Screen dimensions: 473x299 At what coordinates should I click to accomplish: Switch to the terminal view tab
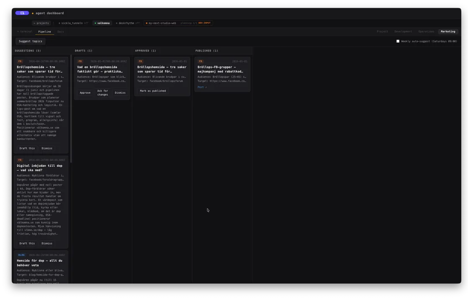pyautogui.click(x=25, y=32)
